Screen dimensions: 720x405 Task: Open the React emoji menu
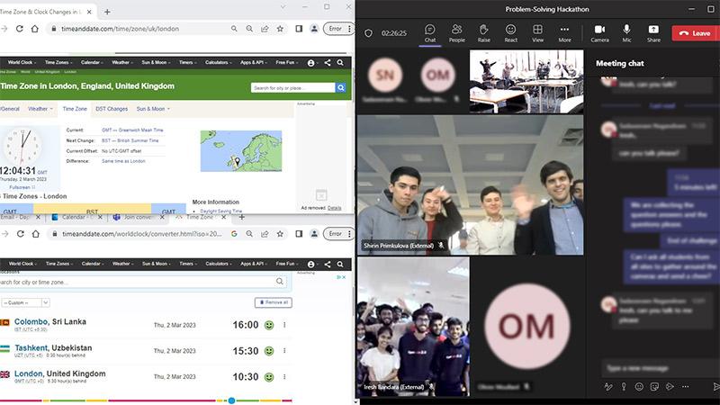510,33
